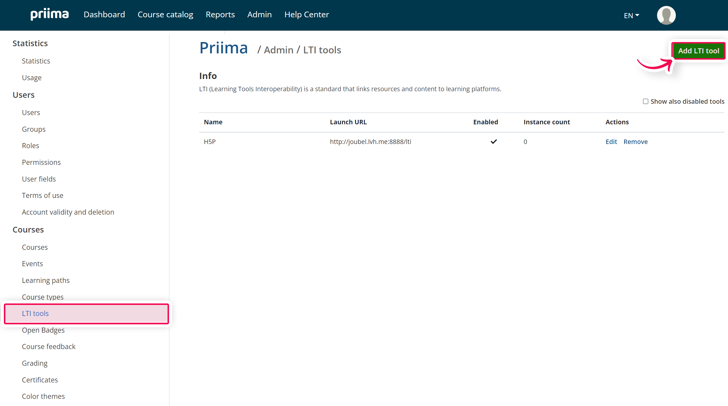
Task: Open Course catalog from top navigation
Action: click(x=165, y=14)
